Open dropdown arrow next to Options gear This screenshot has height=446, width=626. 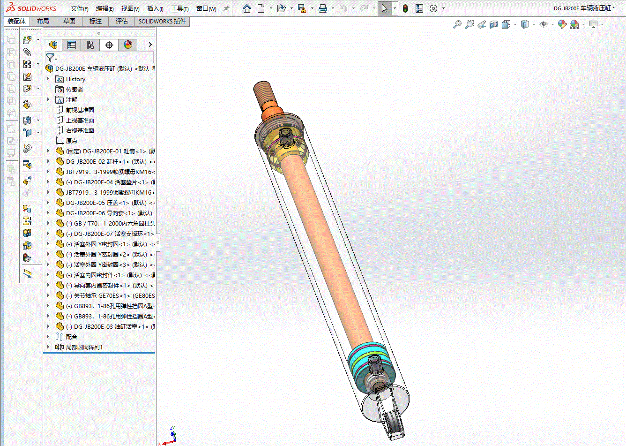pos(443,8)
